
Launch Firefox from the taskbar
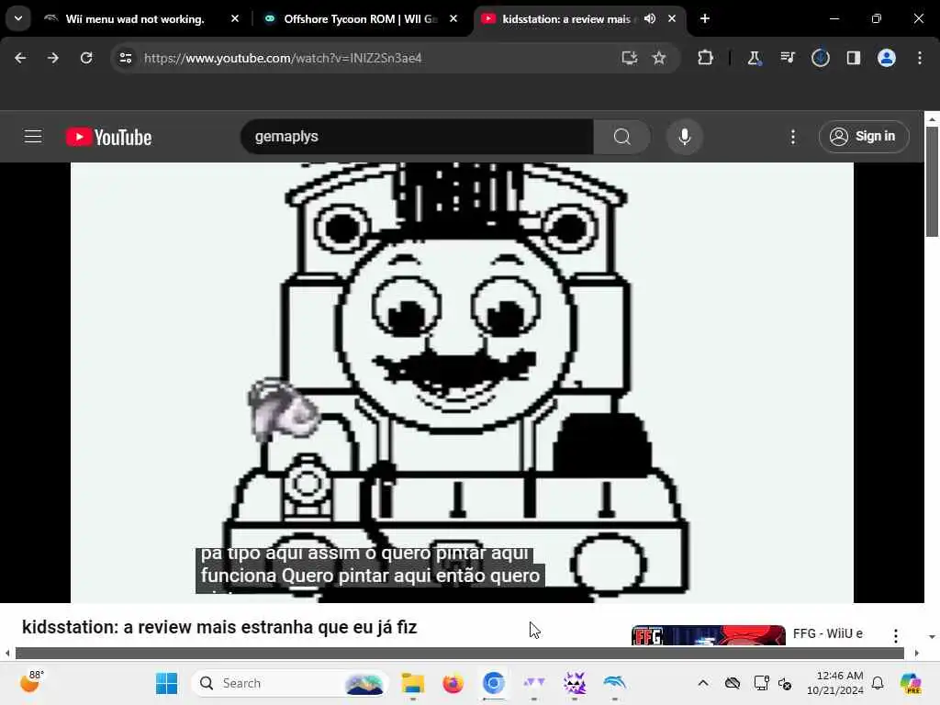453,683
